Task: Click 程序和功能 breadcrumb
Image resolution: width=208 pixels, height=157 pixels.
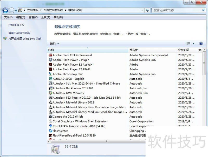Action: 75,10
